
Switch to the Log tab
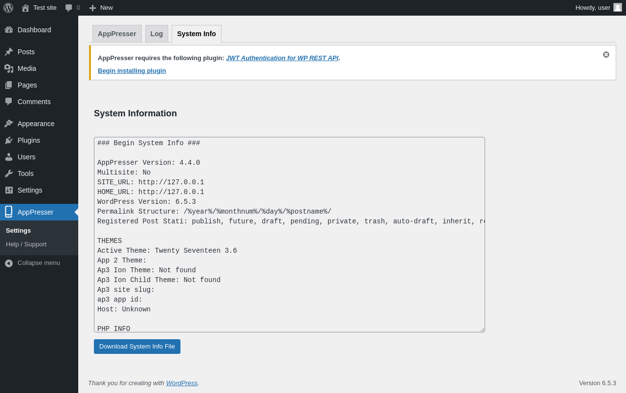156,34
